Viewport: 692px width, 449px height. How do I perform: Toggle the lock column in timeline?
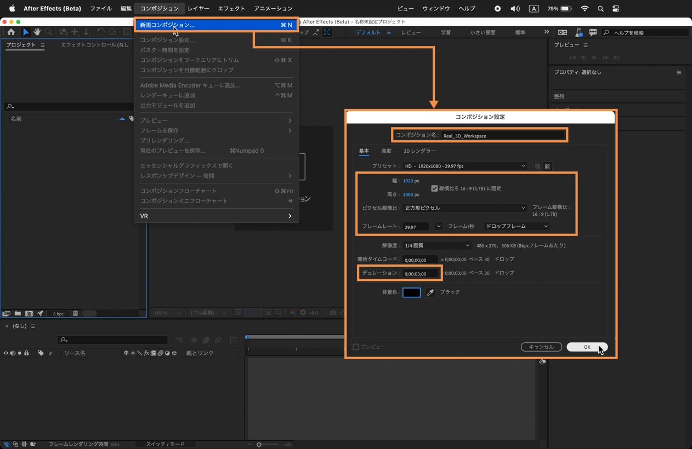[x=26, y=353]
